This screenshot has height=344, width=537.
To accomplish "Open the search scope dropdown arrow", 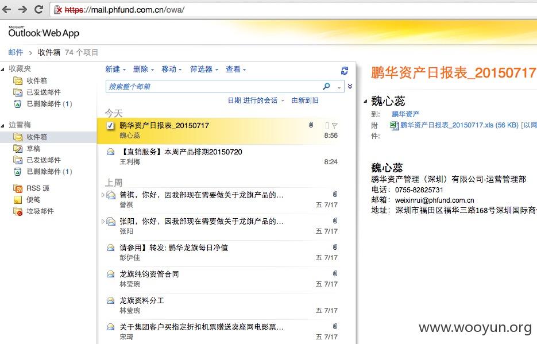I will [339, 87].
